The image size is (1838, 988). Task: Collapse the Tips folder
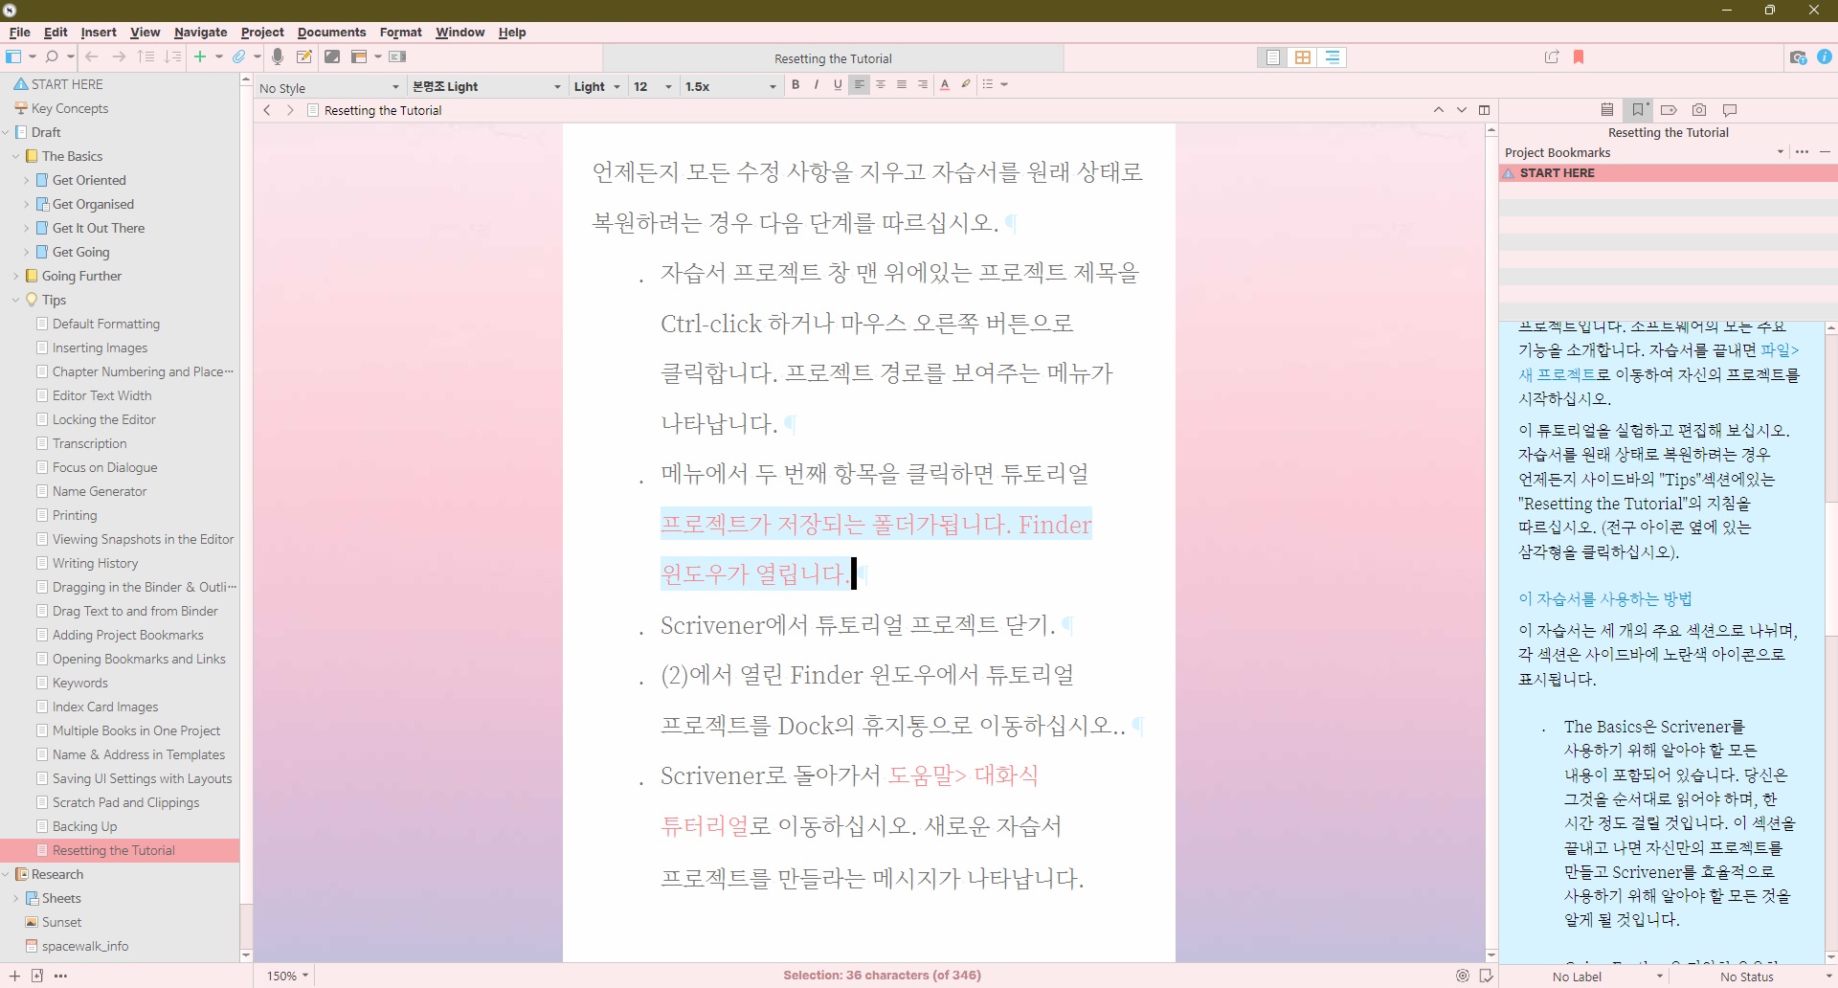16,300
